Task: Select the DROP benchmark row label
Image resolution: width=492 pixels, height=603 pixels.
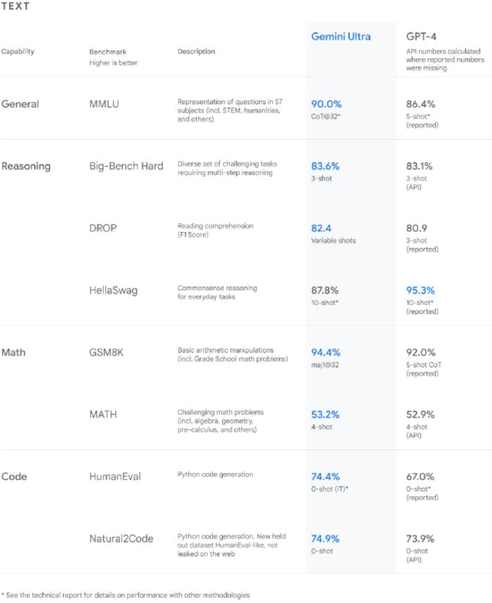Action: point(103,228)
